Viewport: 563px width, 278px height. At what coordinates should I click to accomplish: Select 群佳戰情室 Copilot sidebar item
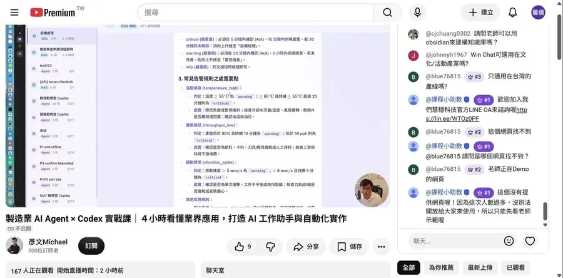[x=62, y=101]
